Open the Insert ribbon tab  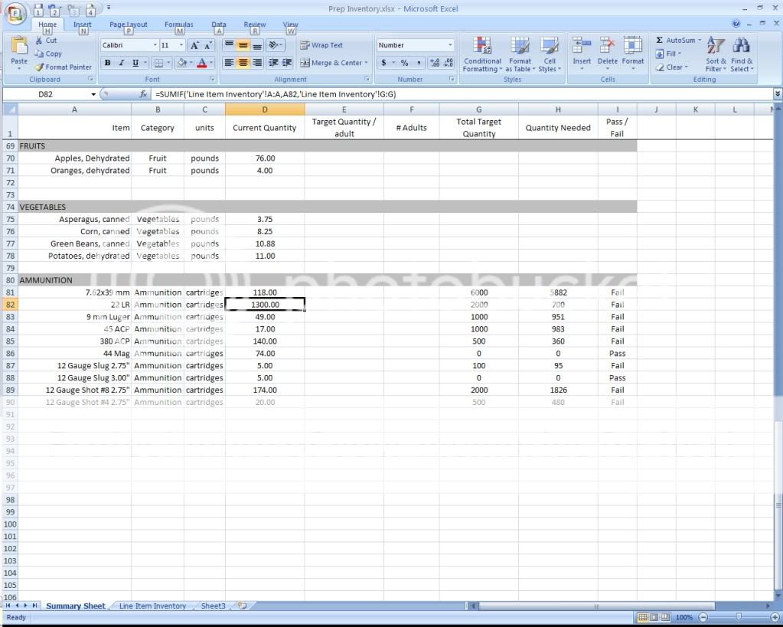[x=83, y=24]
